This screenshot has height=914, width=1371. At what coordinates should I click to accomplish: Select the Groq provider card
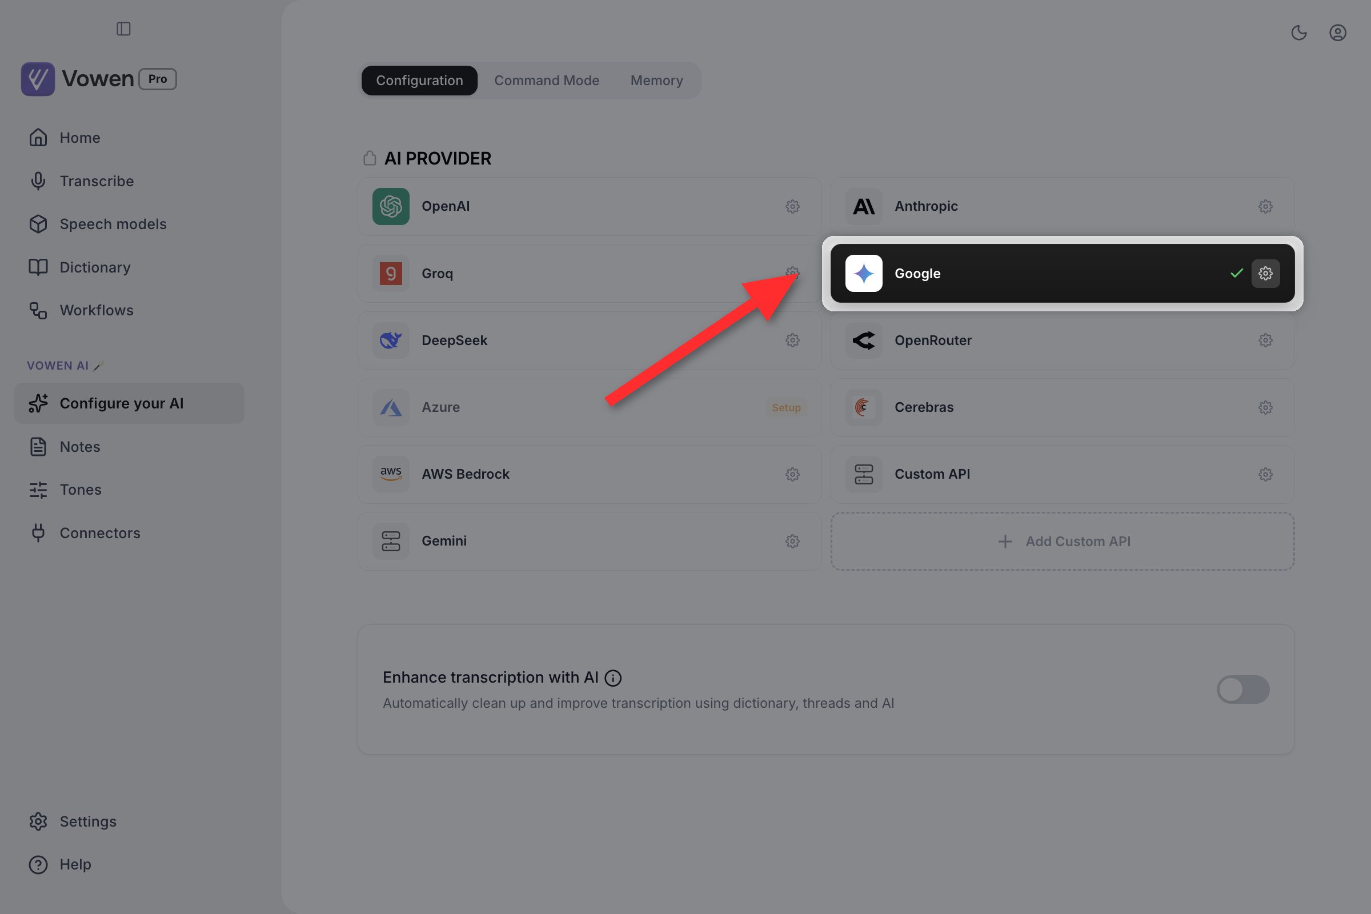590,274
